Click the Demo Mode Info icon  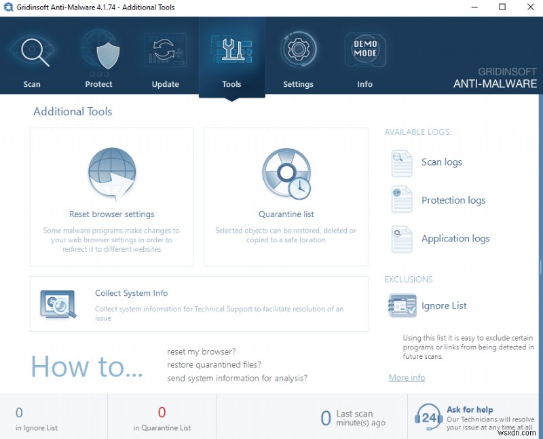365,49
